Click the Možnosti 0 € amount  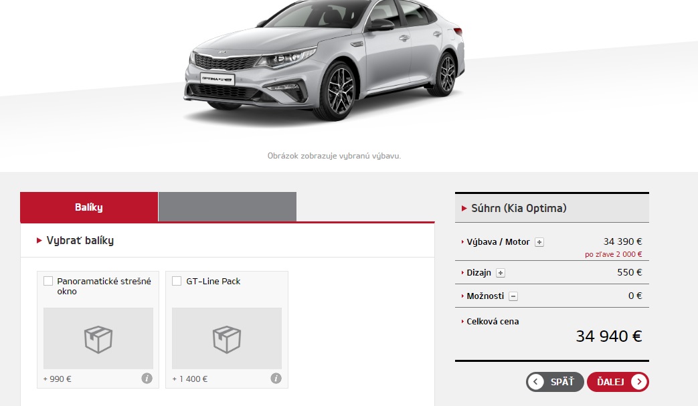click(635, 296)
